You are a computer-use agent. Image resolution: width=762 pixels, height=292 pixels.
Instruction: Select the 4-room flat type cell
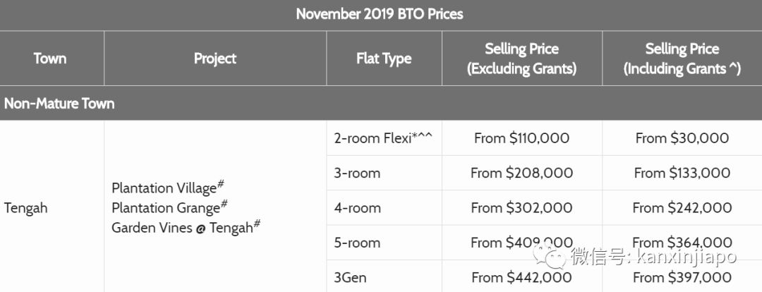[358, 208]
